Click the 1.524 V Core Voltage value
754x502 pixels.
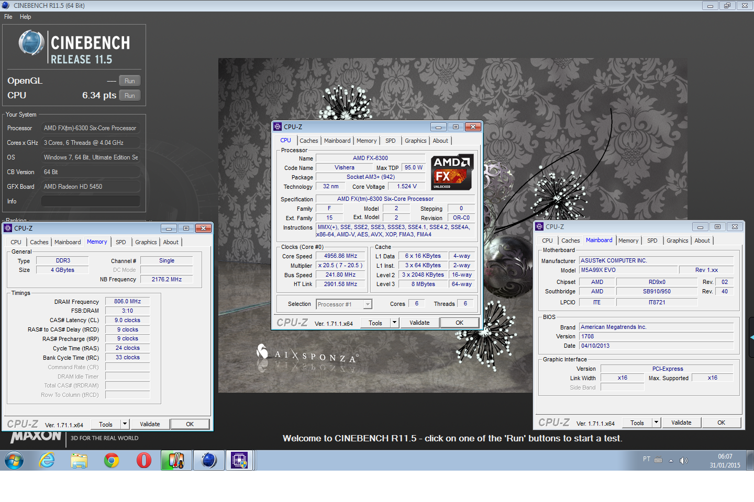tap(407, 186)
